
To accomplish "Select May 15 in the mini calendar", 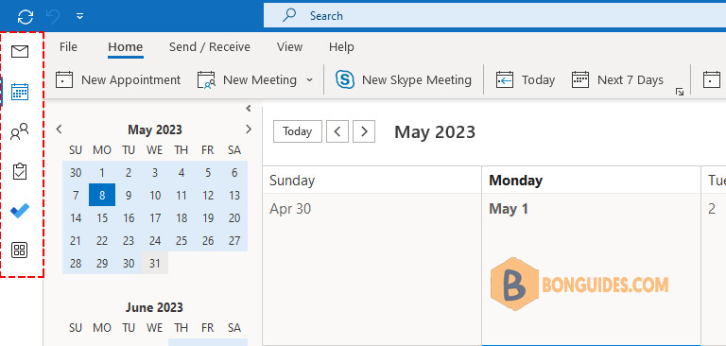I will click(102, 217).
